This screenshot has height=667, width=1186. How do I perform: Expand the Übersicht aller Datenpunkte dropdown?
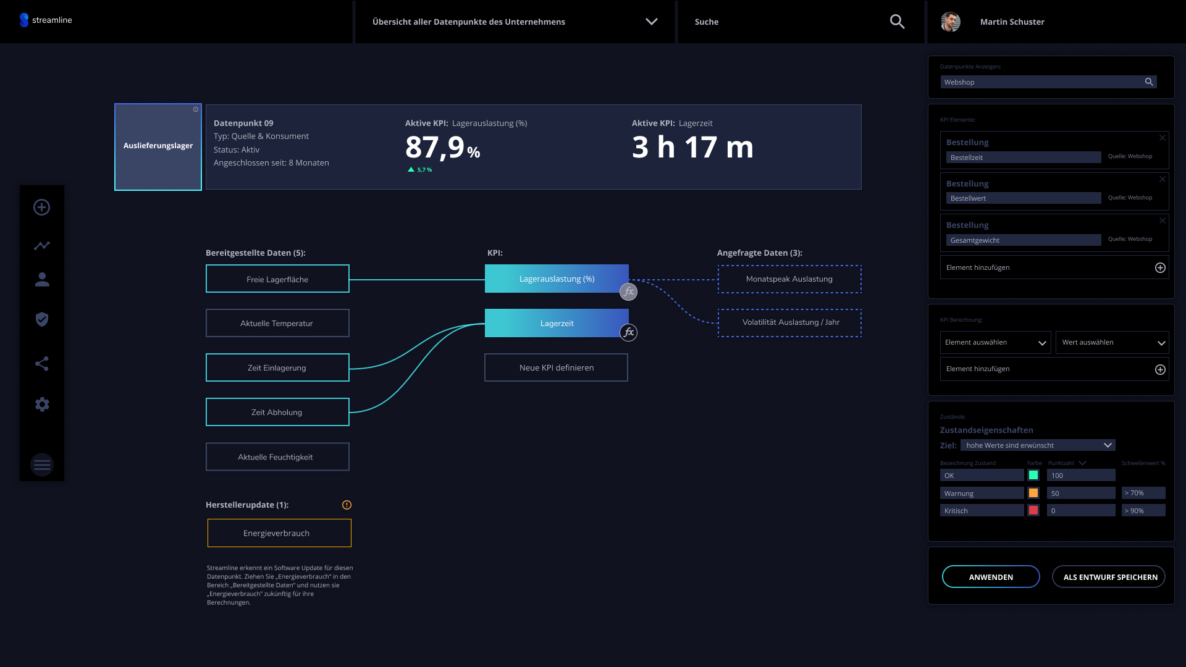(x=652, y=22)
